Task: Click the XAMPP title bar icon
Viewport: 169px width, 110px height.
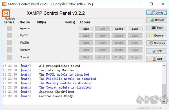Action: coord(4,4)
